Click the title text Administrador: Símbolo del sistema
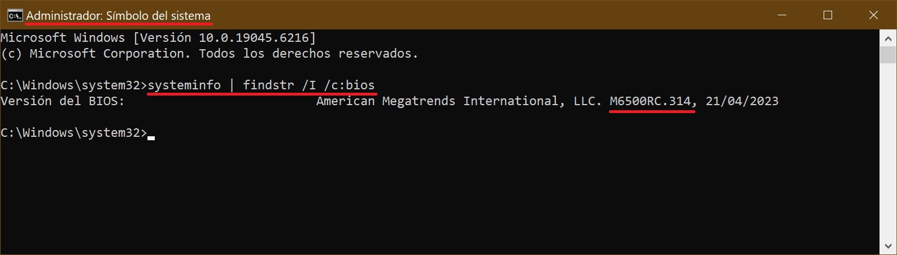The image size is (897, 255). coord(118,16)
